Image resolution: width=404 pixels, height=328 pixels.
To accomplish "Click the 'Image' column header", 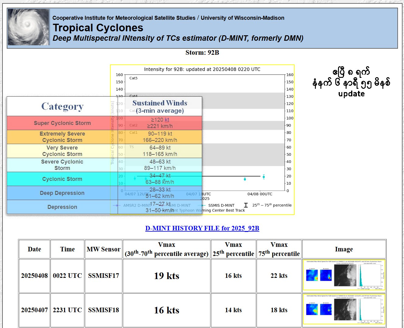I will coord(344,249).
